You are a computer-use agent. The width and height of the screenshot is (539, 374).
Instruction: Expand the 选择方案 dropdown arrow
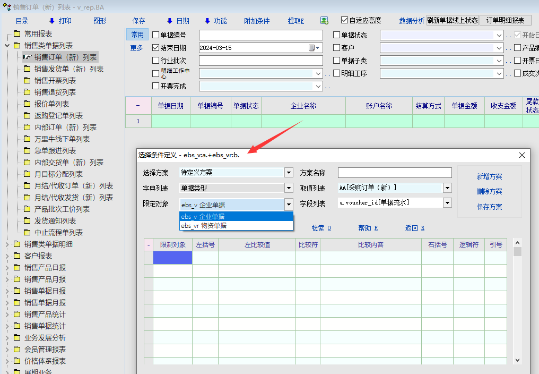[289, 173]
